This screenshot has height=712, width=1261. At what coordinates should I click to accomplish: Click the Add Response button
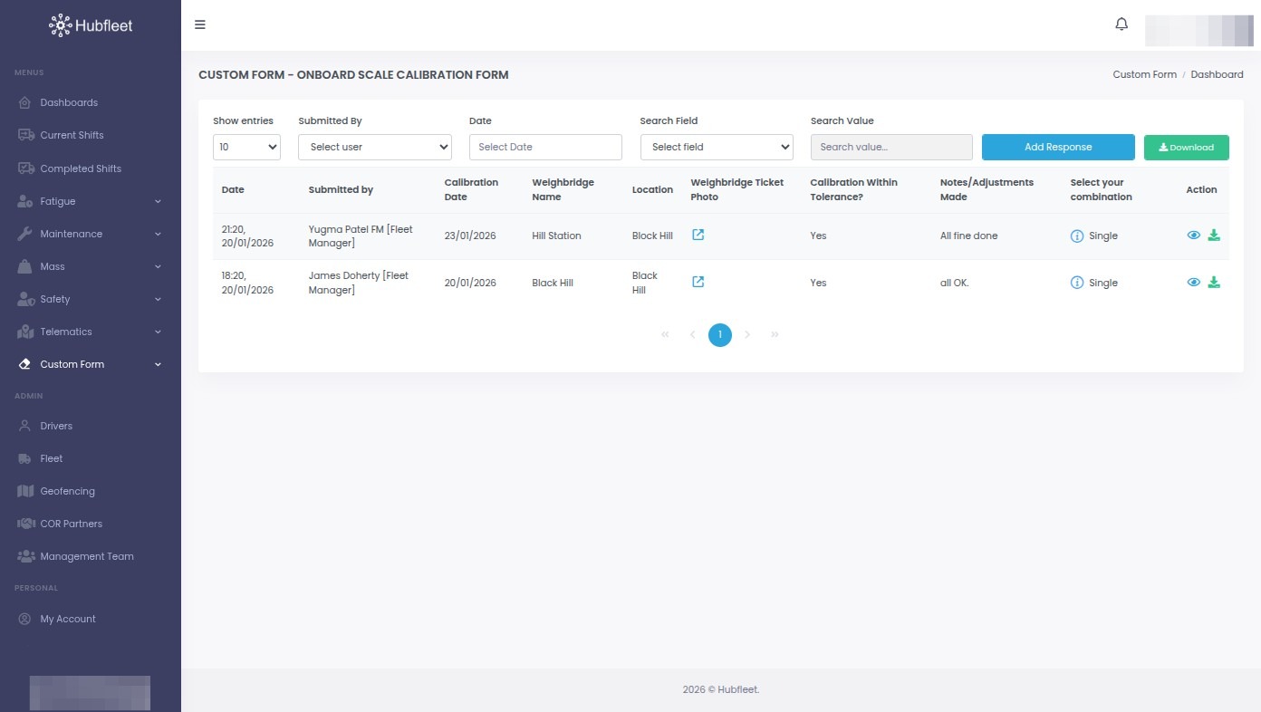pyautogui.click(x=1057, y=147)
